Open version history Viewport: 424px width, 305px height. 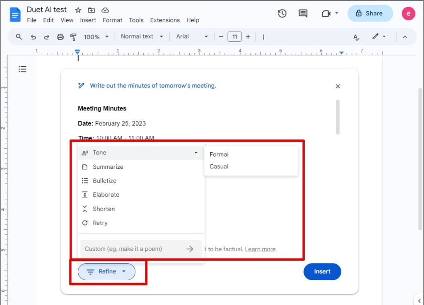[282, 13]
